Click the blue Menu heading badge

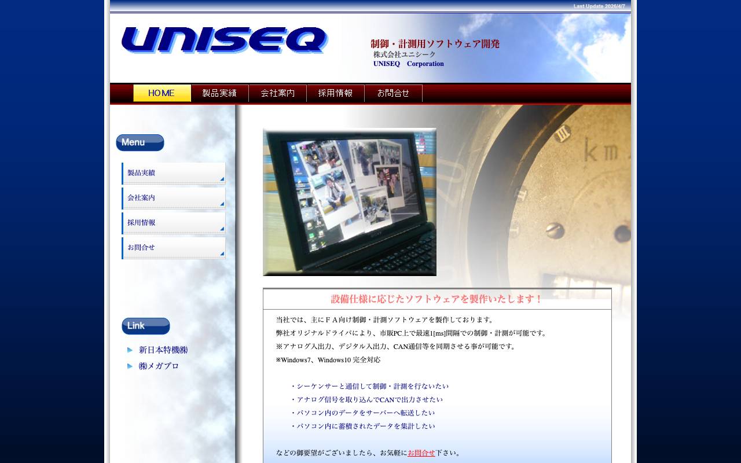tap(140, 143)
